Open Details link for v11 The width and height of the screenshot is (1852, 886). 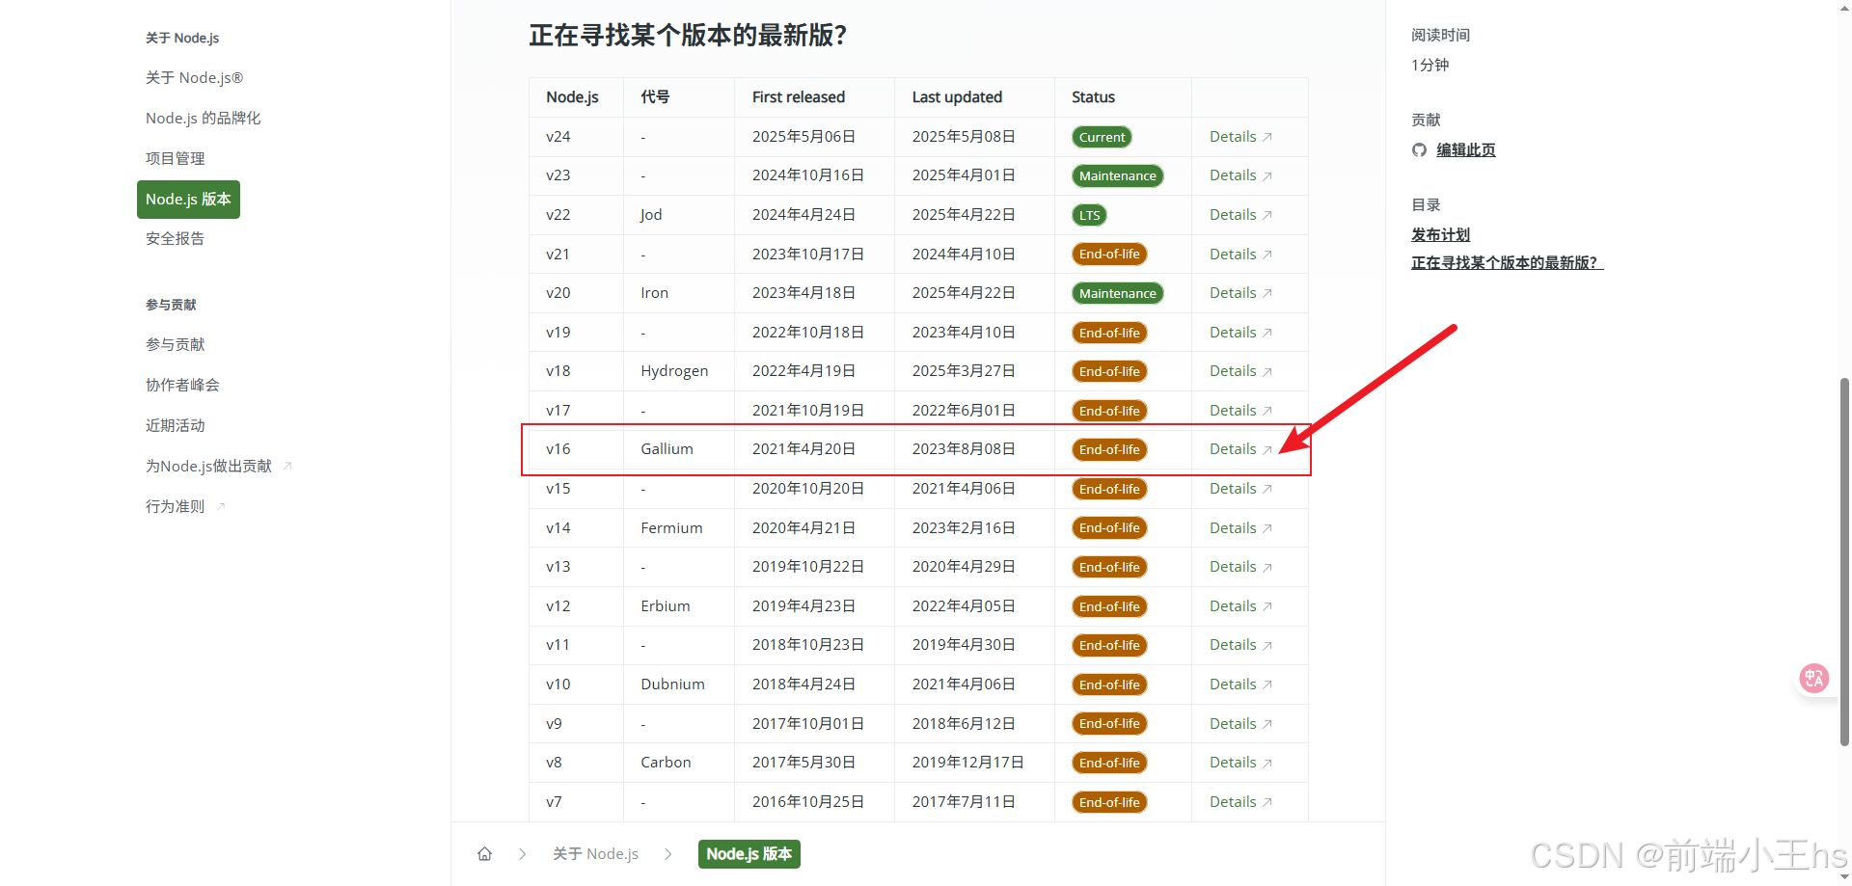click(x=1240, y=645)
